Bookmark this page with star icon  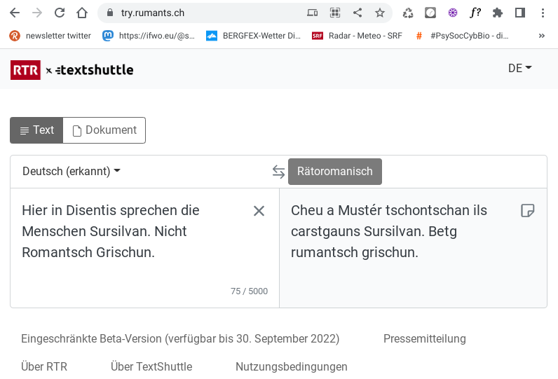pyautogui.click(x=380, y=13)
